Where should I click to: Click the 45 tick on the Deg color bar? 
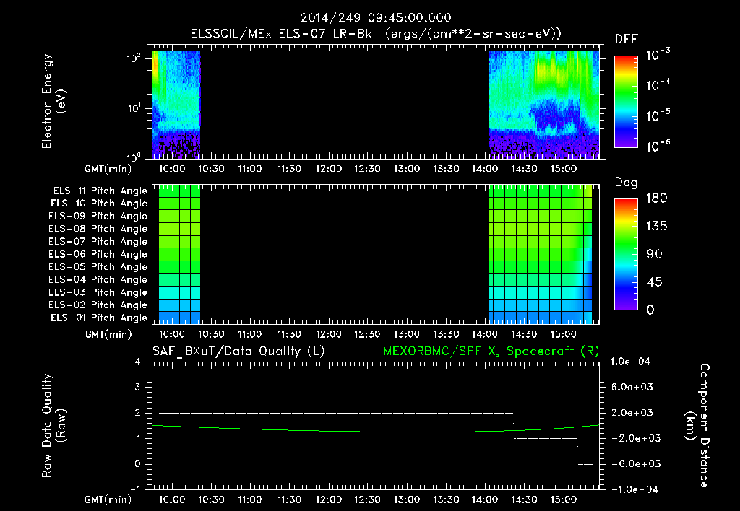(x=654, y=282)
